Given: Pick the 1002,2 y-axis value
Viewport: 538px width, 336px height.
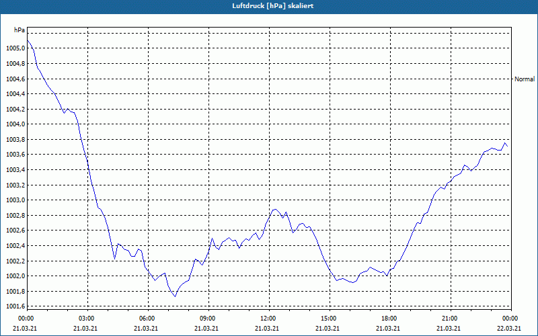Looking at the screenshot, I should [15, 261].
